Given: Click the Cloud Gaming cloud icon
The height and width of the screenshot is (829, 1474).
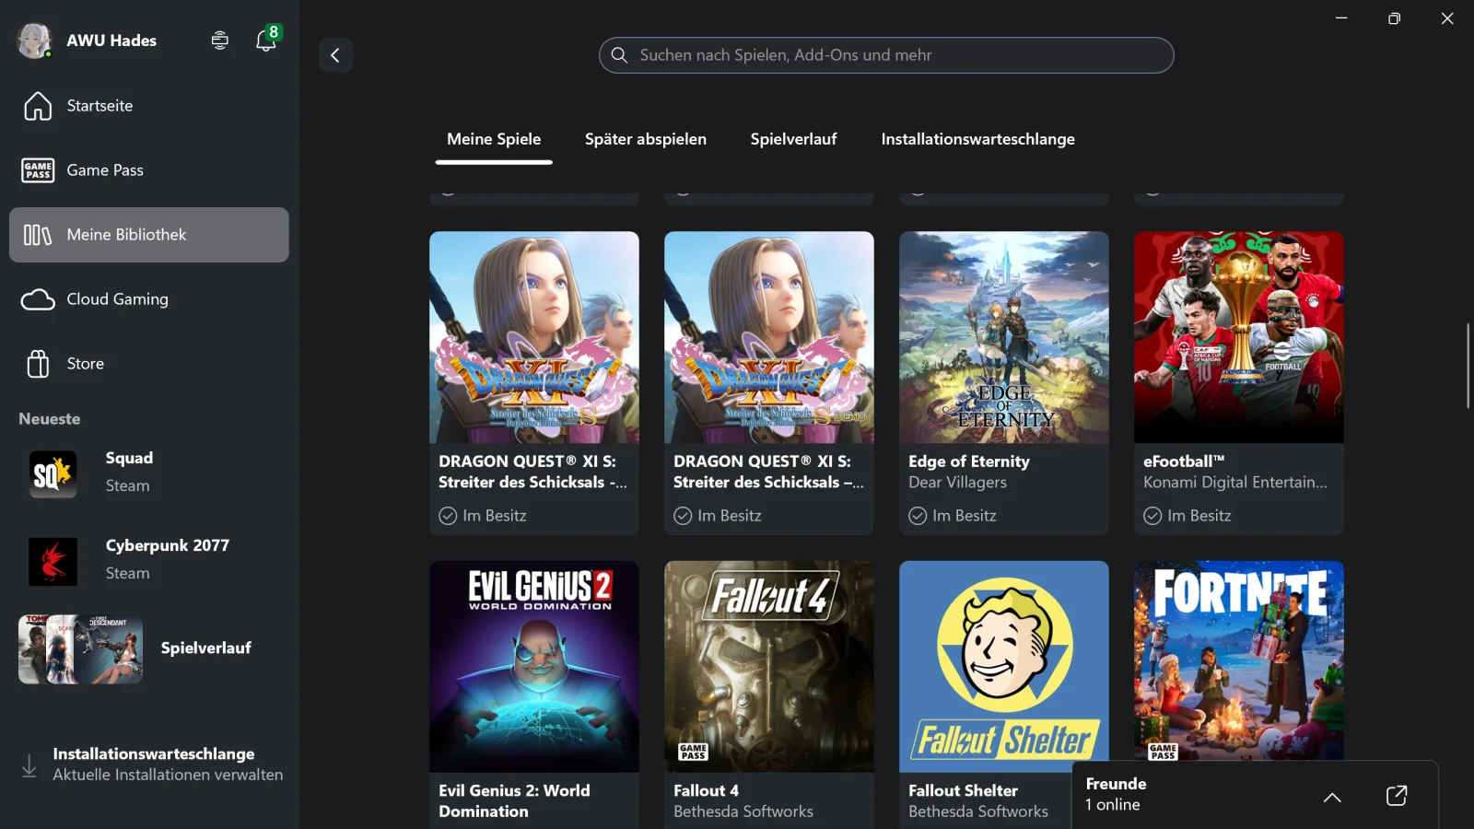Looking at the screenshot, I should pyautogui.click(x=38, y=299).
